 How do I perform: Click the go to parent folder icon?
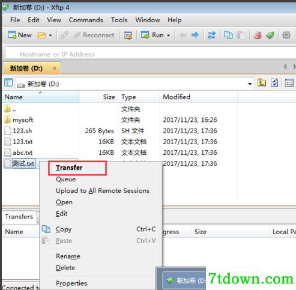(262, 83)
